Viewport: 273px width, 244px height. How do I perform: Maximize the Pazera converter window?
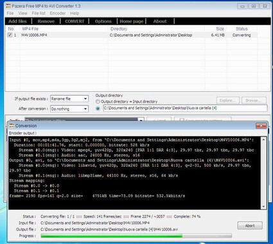click(254, 6)
